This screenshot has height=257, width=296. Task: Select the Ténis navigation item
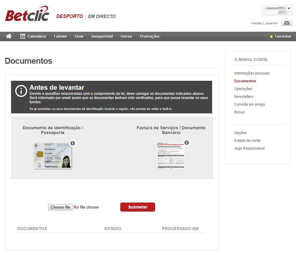(x=79, y=37)
